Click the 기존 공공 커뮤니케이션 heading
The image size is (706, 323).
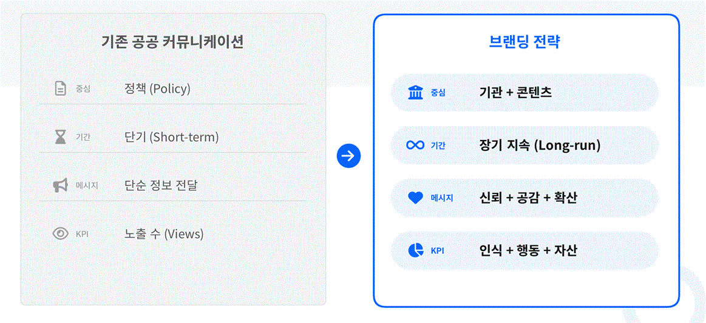[x=172, y=42]
